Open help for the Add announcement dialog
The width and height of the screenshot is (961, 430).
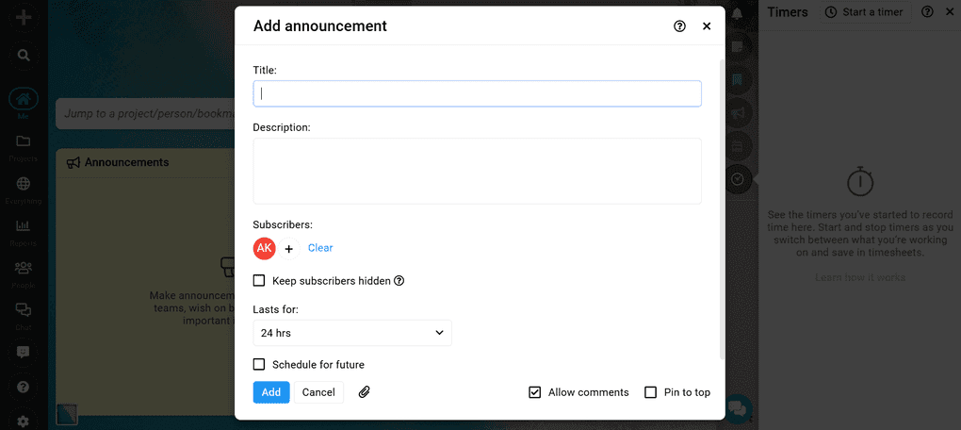[679, 26]
